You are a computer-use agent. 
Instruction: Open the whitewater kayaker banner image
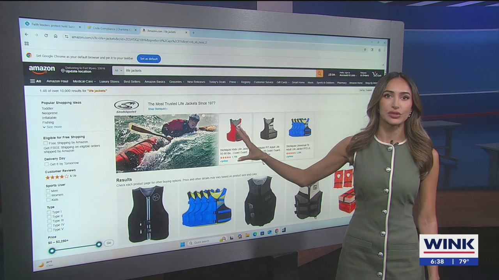(166, 143)
